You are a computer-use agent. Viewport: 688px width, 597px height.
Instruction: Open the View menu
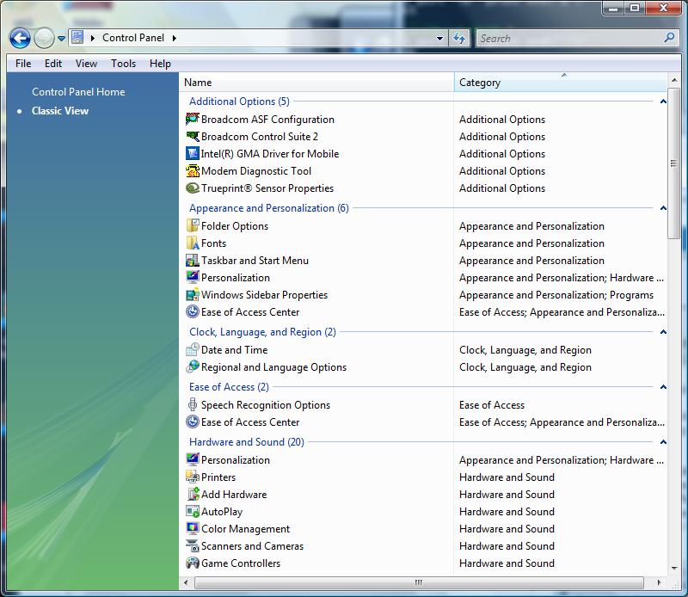[x=86, y=64]
